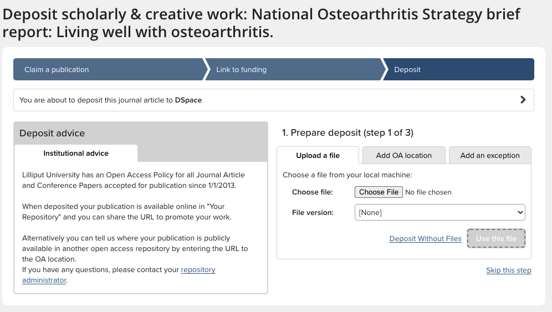552x312 pixels.
Task: Select the Upload a file tab
Action: [x=318, y=156]
